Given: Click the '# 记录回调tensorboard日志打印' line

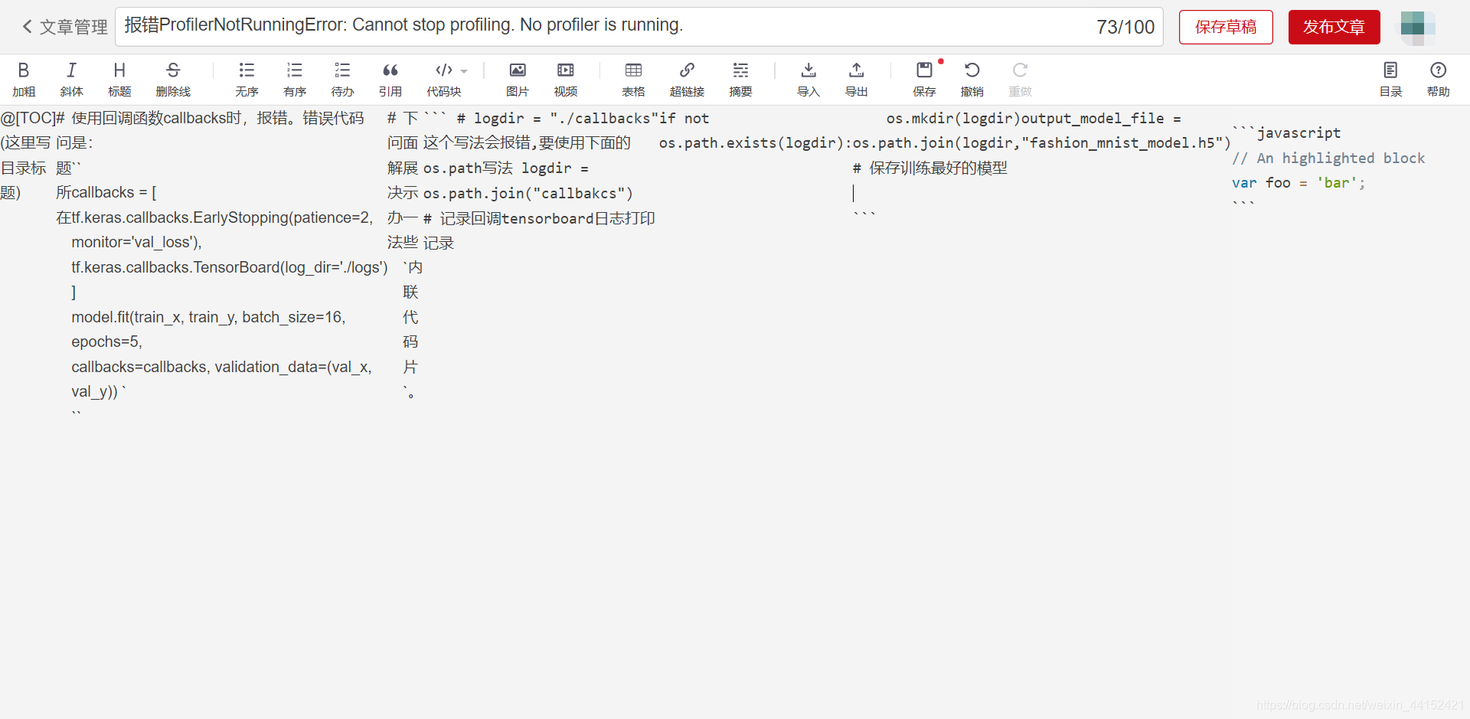Looking at the screenshot, I should [x=539, y=218].
